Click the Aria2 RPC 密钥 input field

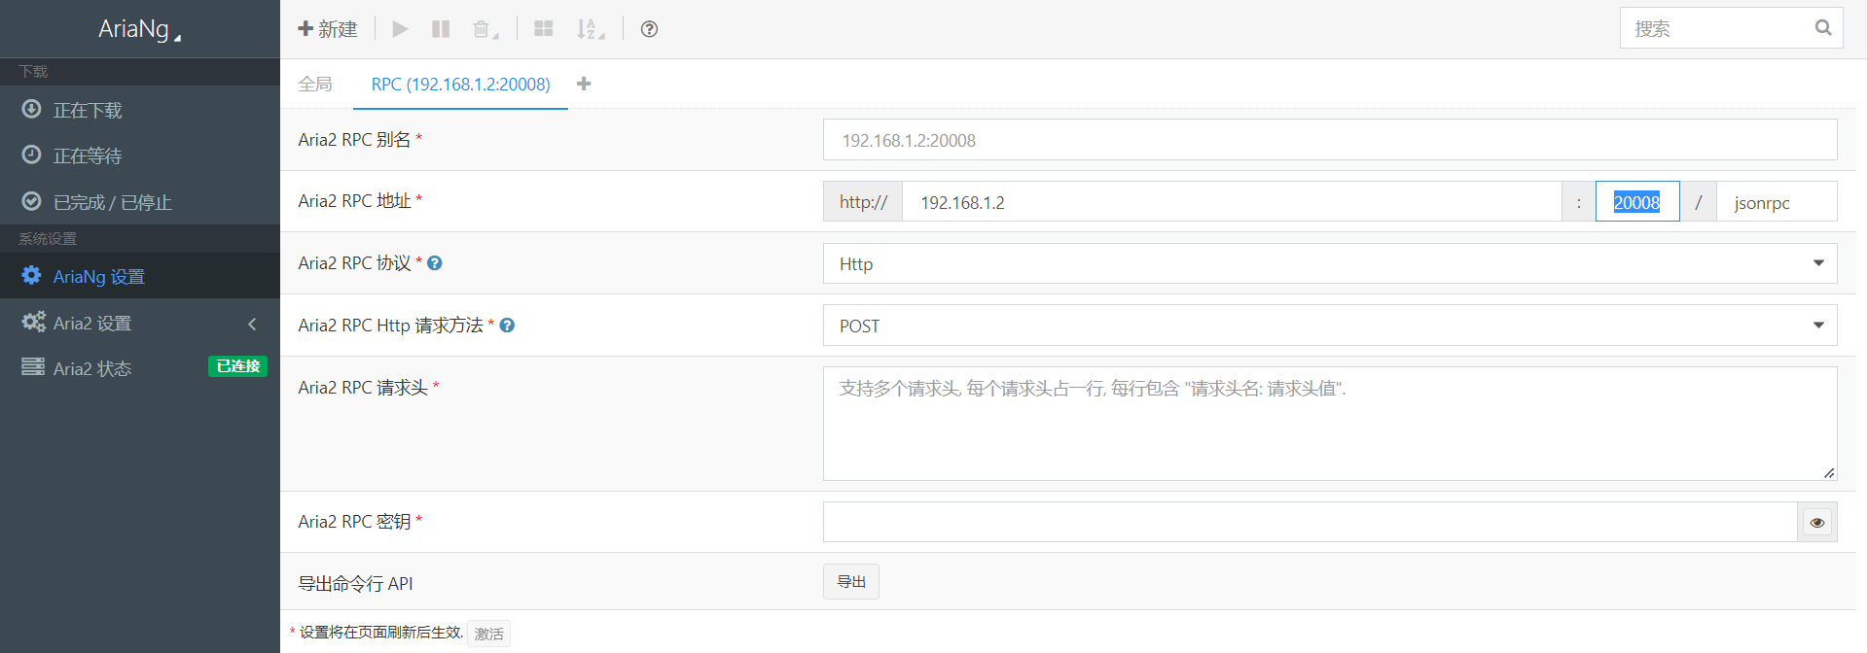click(x=1309, y=523)
